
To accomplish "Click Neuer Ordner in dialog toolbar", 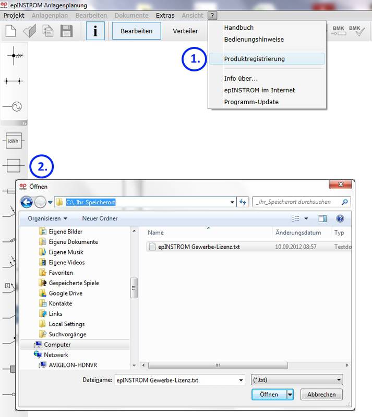I will pyautogui.click(x=100, y=218).
